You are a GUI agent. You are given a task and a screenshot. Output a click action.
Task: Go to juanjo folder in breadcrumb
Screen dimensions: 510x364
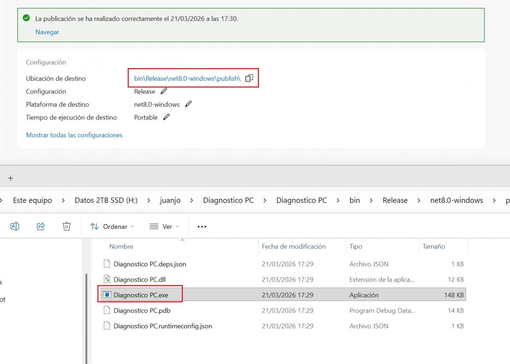pos(170,200)
